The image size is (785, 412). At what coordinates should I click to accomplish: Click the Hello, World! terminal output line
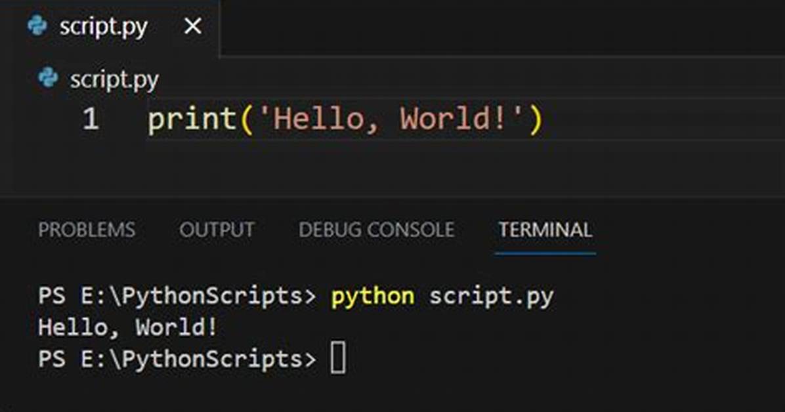tap(128, 327)
